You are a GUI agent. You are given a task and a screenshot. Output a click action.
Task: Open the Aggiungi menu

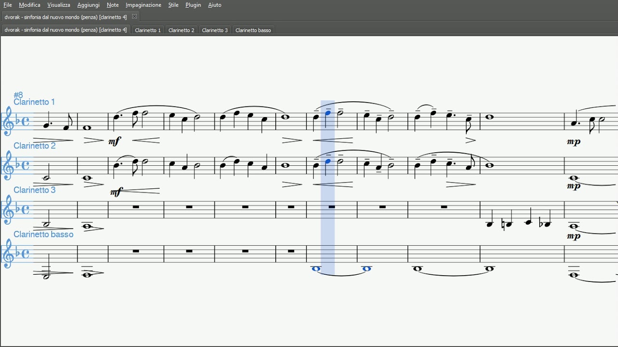[x=88, y=5]
